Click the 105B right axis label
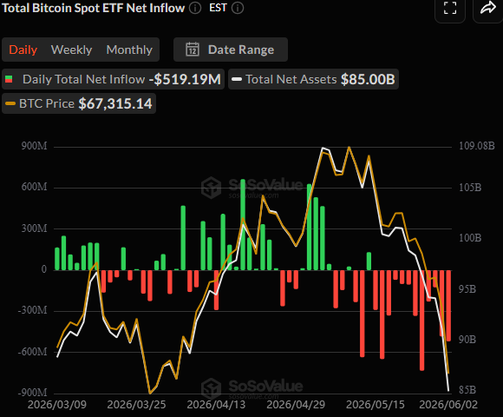The width and height of the screenshot is (503, 417). click(x=470, y=188)
